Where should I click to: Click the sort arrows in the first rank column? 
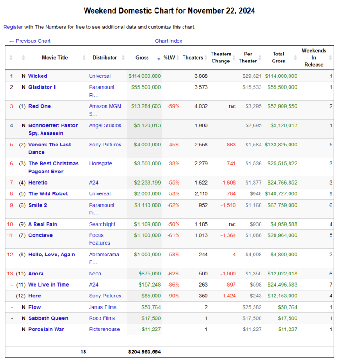point(11,58)
